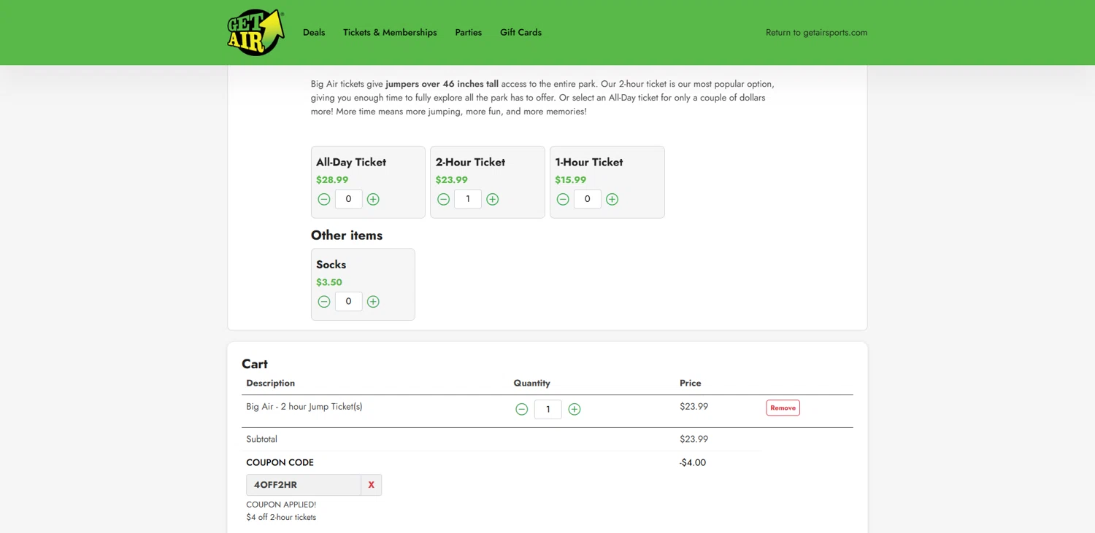Decrease All-Day Ticket quantity with minus
This screenshot has height=533, width=1095.
324,199
